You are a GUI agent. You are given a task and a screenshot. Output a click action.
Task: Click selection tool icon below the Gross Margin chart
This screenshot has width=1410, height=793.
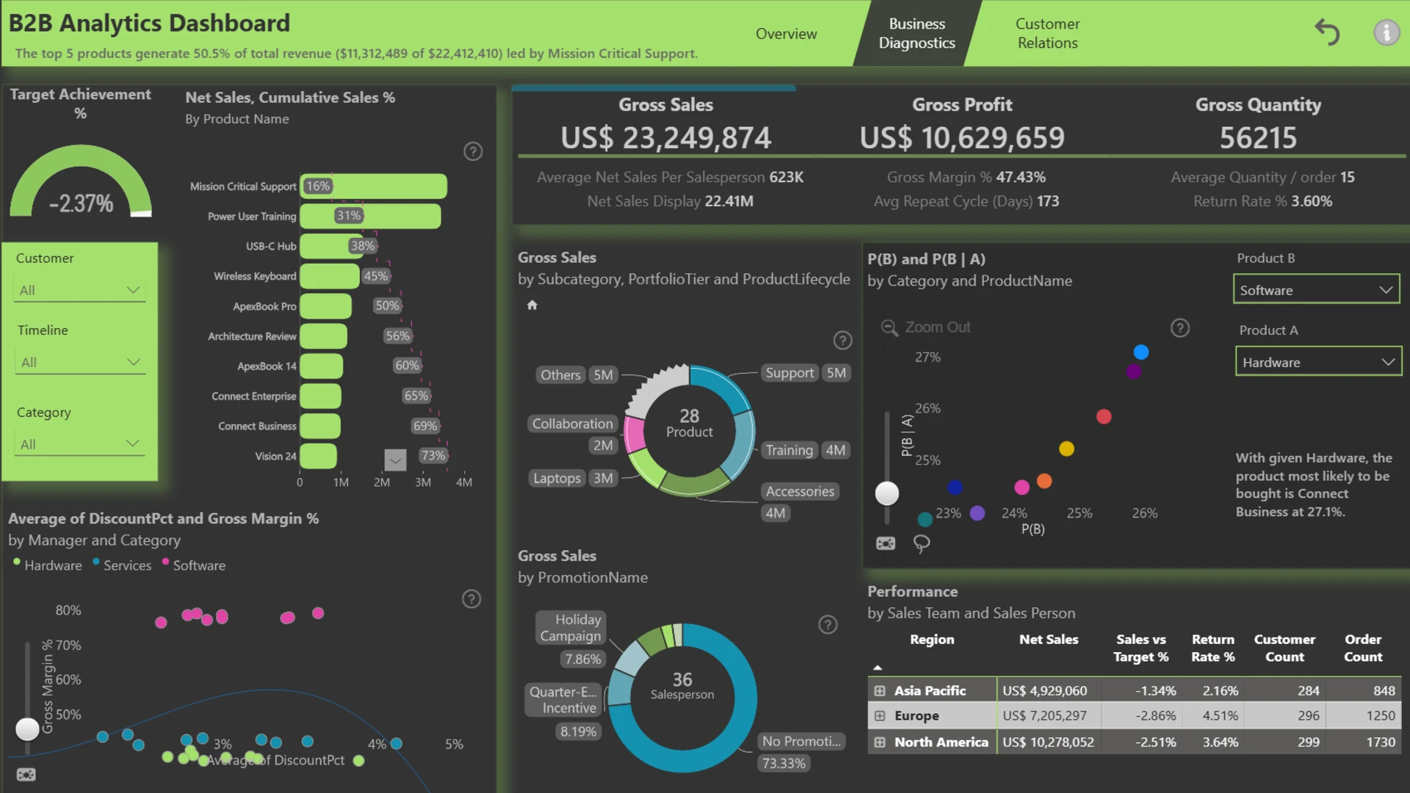pos(26,775)
